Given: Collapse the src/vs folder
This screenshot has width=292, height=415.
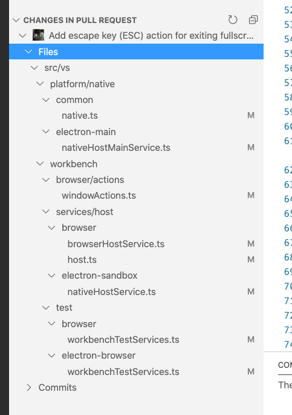Looking at the screenshot, I should (34, 68).
